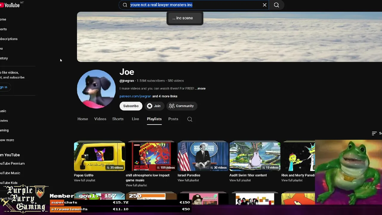Subscribe to the Joe channel
Image resolution: width=382 pixels, height=215 pixels.
(131, 106)
